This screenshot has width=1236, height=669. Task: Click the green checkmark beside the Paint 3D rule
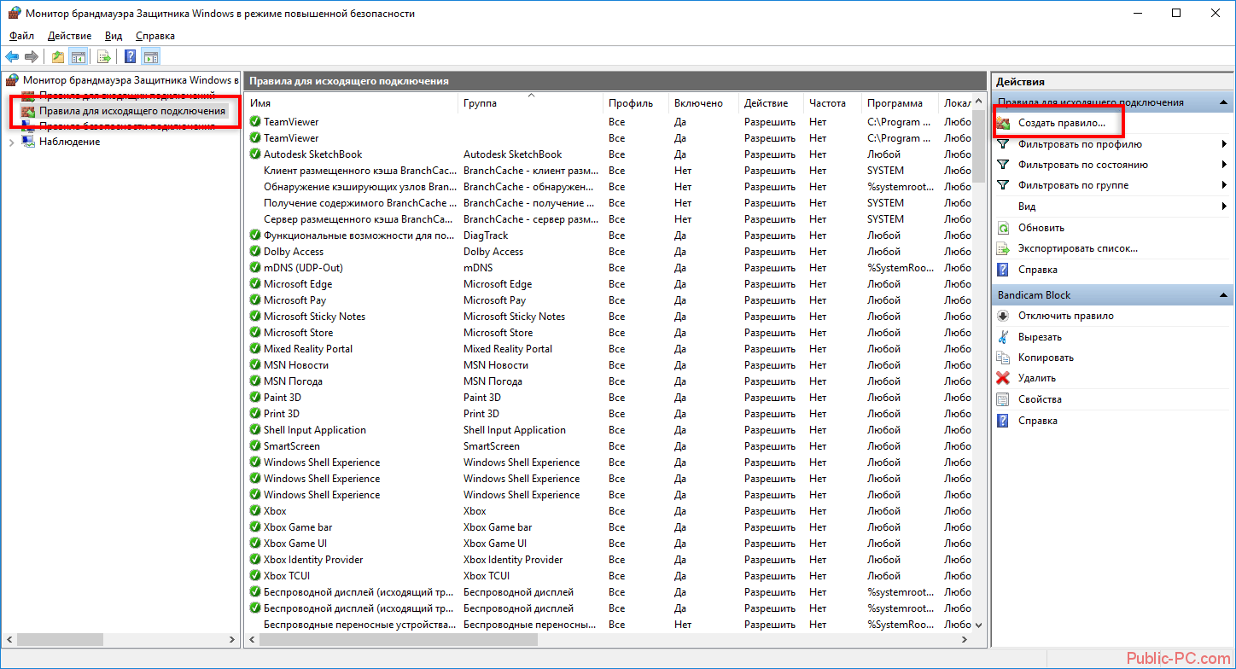pyautogui.click(x=255, y=398)
